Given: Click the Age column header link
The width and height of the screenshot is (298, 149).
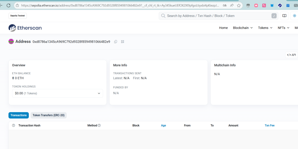Looking at the screenshot, I should click(x=164, y=125).
